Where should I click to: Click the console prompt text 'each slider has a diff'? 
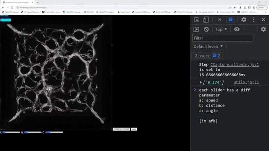pos(224,90)
